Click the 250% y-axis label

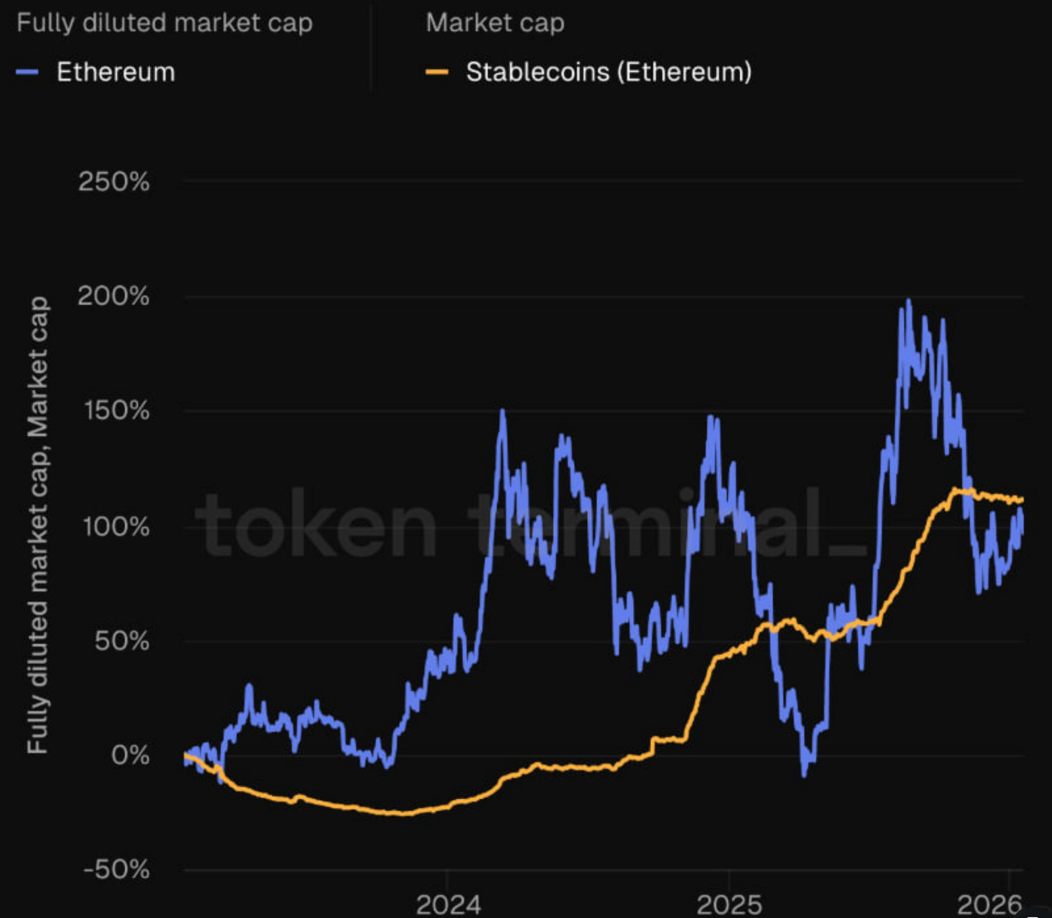click(x=114, y=181)
